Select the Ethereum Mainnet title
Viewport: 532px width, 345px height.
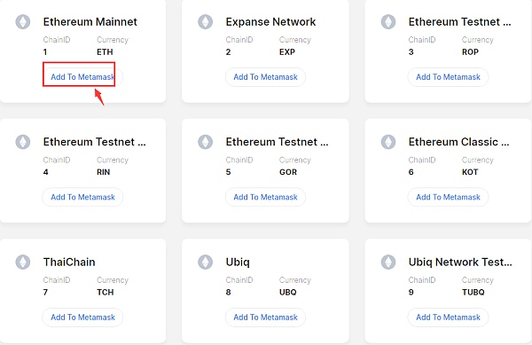[90, 21]
